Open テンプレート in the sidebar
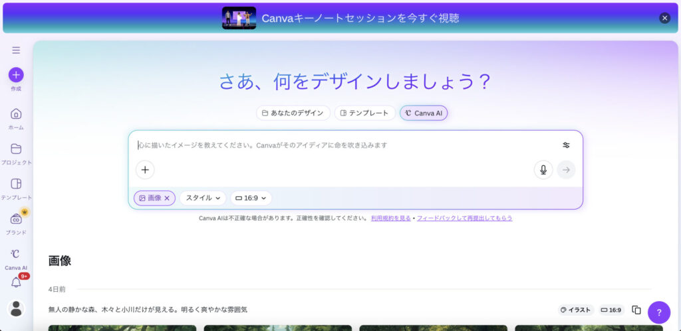The width and height of the screenshot is (681, 331). pos(16,184)
